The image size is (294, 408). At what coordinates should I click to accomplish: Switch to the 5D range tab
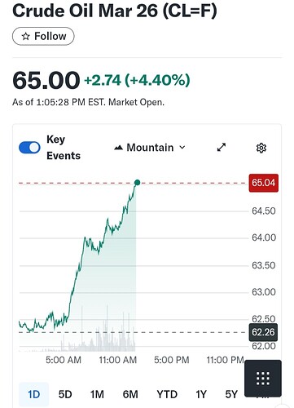pyautogui.click(x=65, y=394)
